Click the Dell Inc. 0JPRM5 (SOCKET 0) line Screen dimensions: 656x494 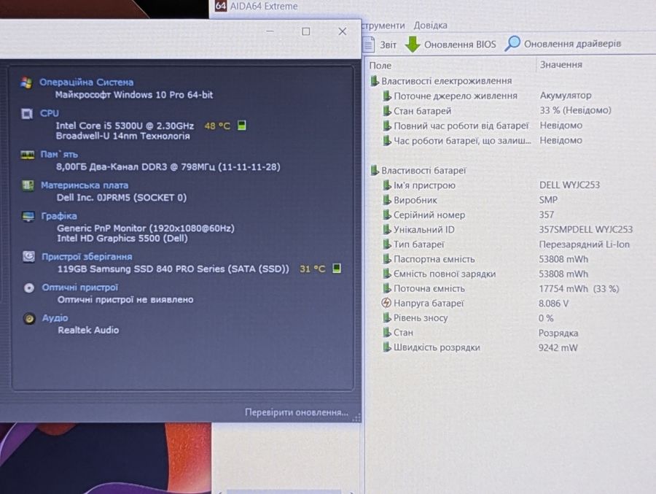(x=122, y=197)
